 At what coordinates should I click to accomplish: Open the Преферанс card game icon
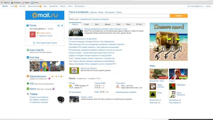pyautogui.click(x=172, y=87)
